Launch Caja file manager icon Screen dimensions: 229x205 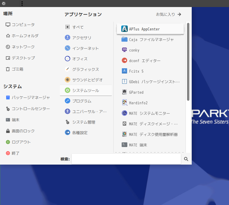(124, 39)
